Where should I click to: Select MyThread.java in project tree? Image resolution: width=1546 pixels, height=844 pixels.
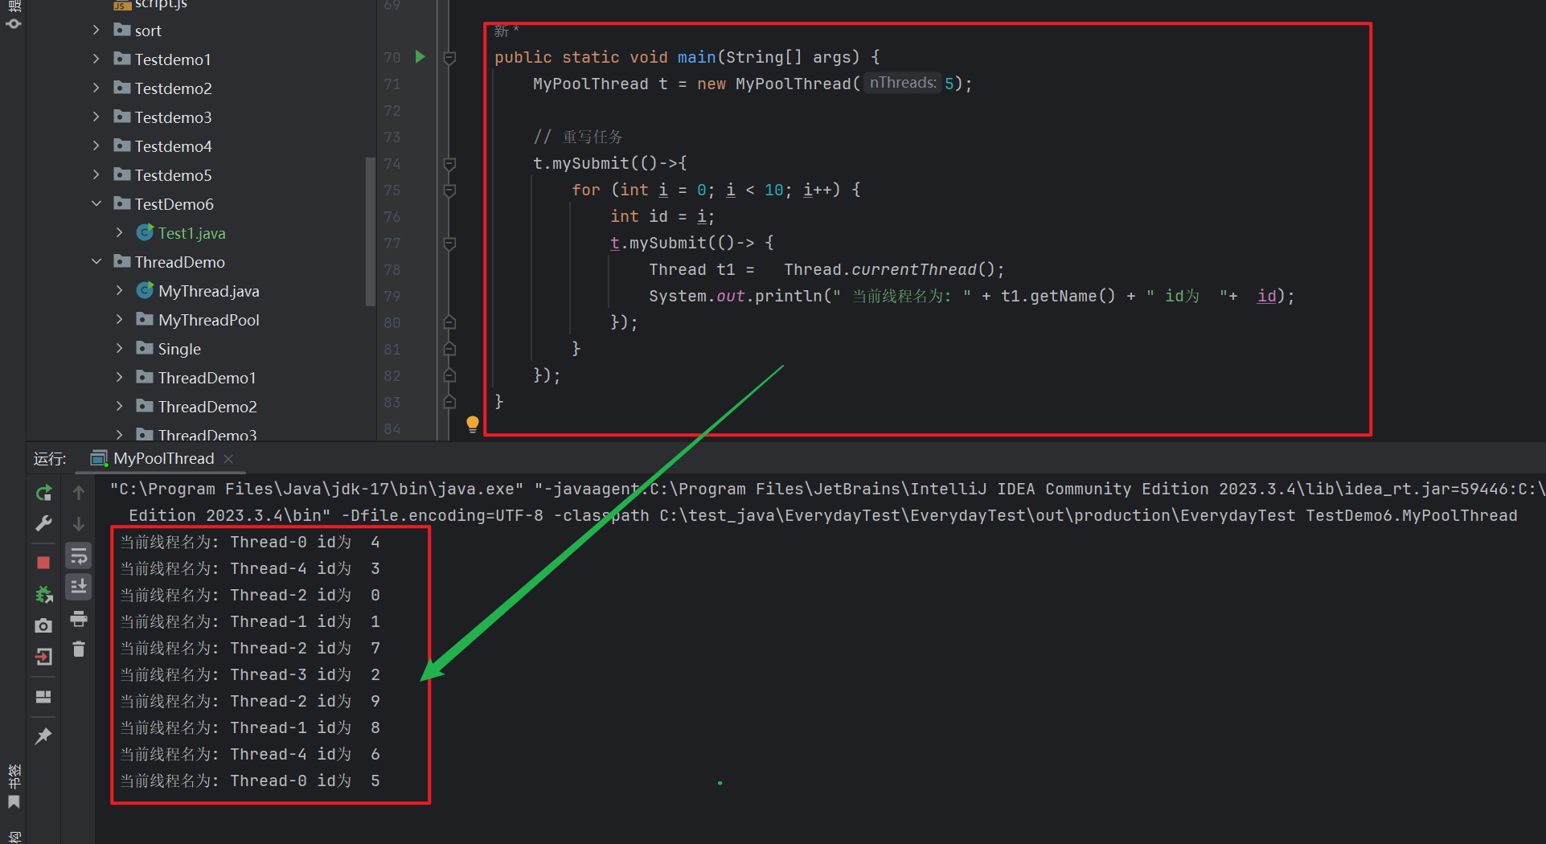tap(208, 291)
